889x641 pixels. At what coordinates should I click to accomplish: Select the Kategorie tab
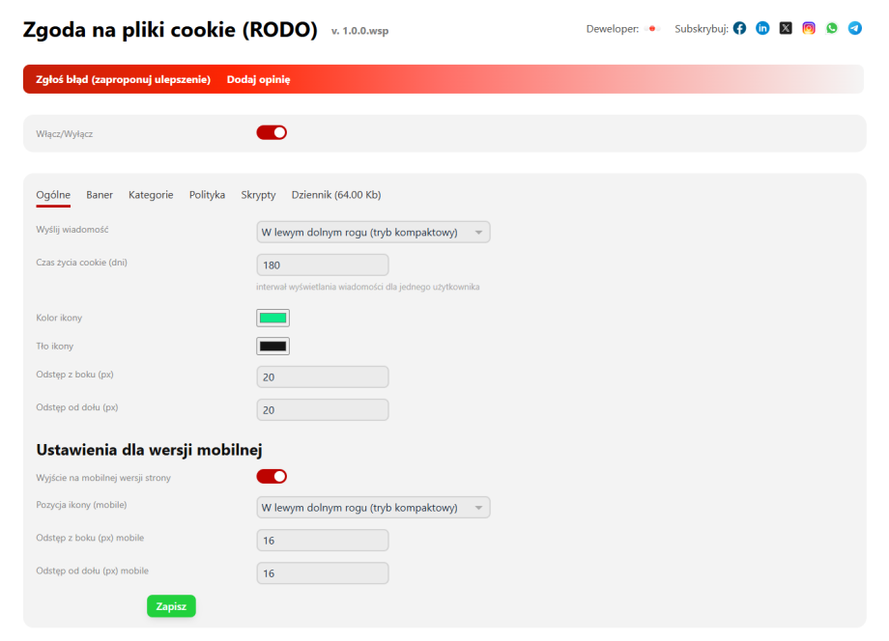pyautogui.click(x=151, y=194)
